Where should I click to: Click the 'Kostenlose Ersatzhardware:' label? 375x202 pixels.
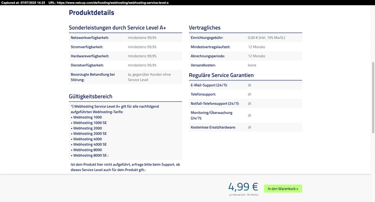(213, 127)
